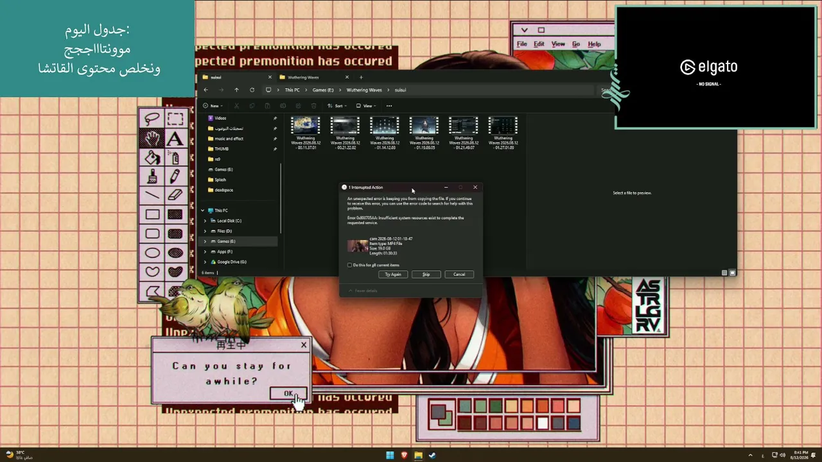Open Brave browser from taskbar
Viewport: 822px width, 462px height.
404,455
